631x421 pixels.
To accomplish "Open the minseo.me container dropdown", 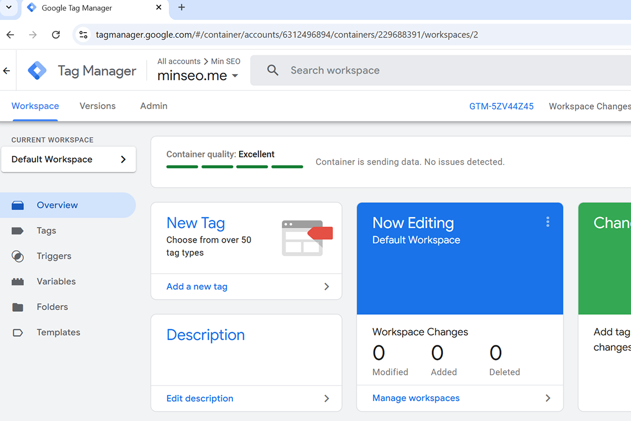I will click(x=235, y=76).
